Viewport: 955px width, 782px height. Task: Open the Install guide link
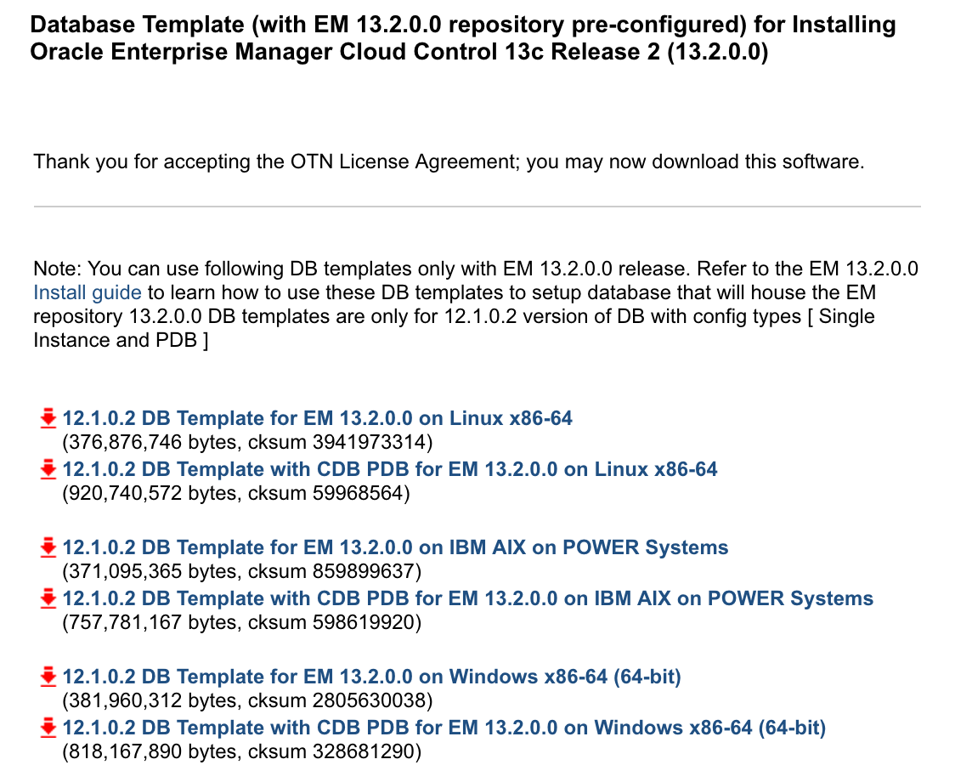pos(88,292)
